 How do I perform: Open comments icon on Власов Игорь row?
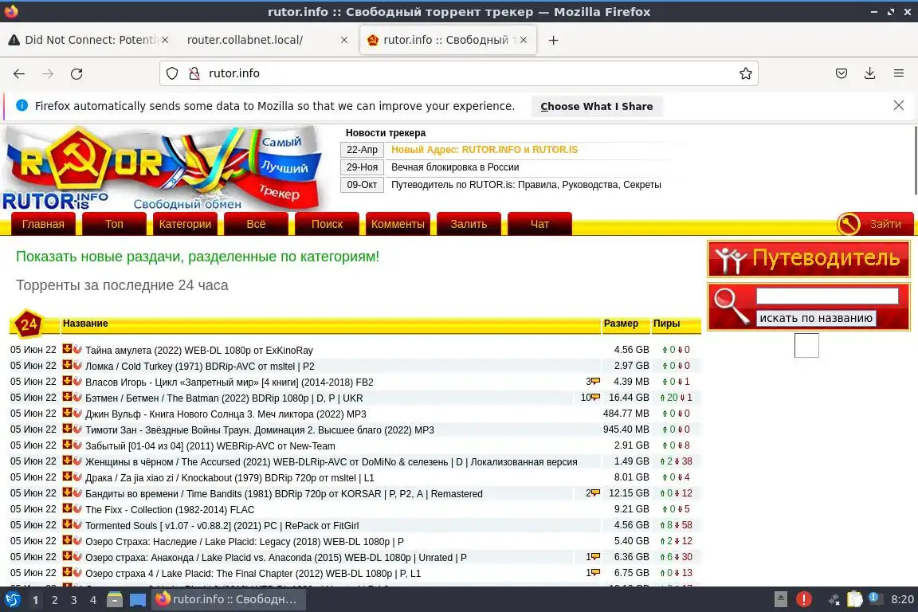tap(595, 381)
